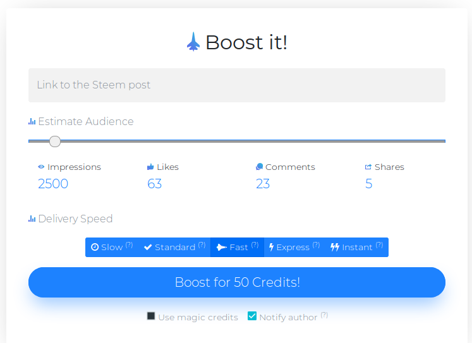
Task: Click the bar chart icon next to Delivery Speed
Action: [x=32, y=219]
